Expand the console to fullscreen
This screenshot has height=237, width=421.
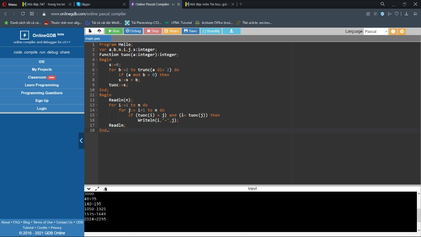[x=97, y=189]
